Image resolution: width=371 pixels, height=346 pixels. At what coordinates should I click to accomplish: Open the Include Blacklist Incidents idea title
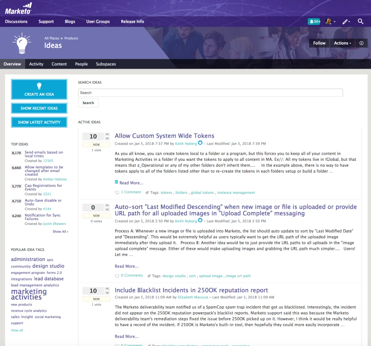[x=191, y=290]
